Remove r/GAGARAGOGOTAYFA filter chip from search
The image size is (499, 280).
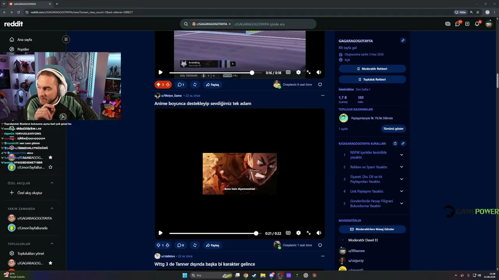pos(230,24)
